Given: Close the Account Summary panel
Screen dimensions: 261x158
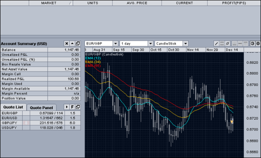Looking at the screenshot, I should [67, 44].
